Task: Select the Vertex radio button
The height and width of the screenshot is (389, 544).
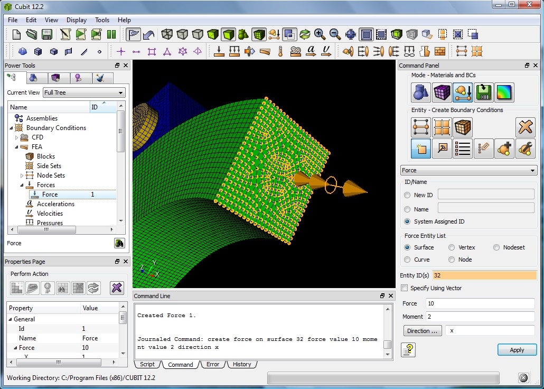Action: click(452, 247)
